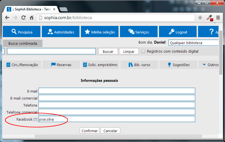Open Minha seleção star button
The image size is (225, 142).
click(100, 32)
